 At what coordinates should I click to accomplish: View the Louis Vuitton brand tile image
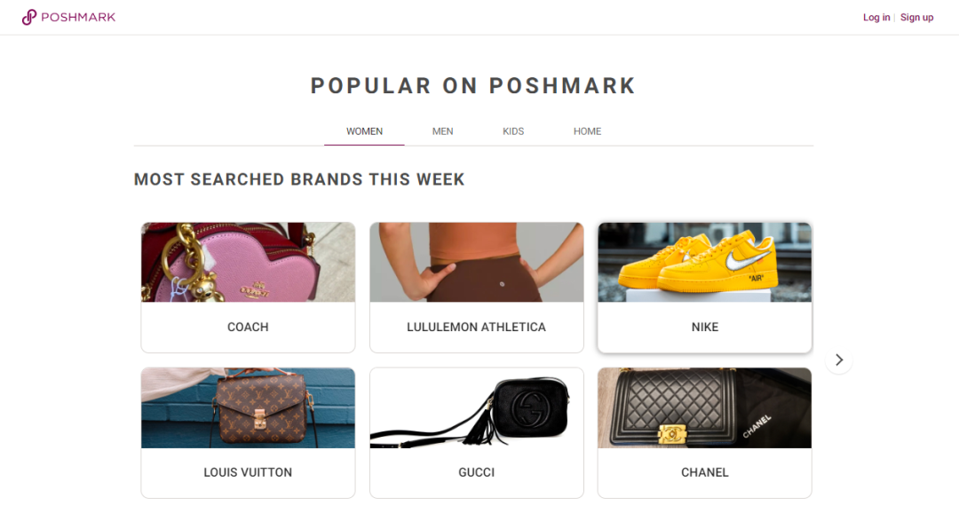(x=248, y=407)
